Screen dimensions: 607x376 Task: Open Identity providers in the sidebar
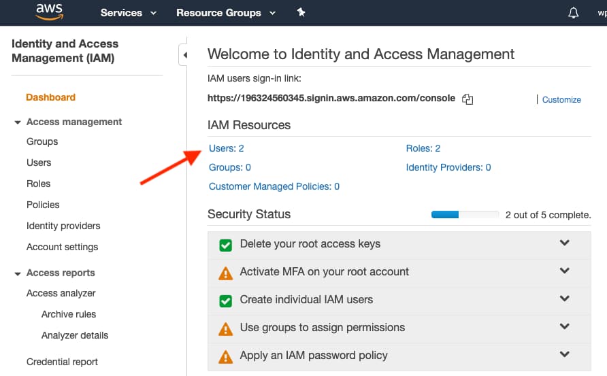tap(63, 226)
